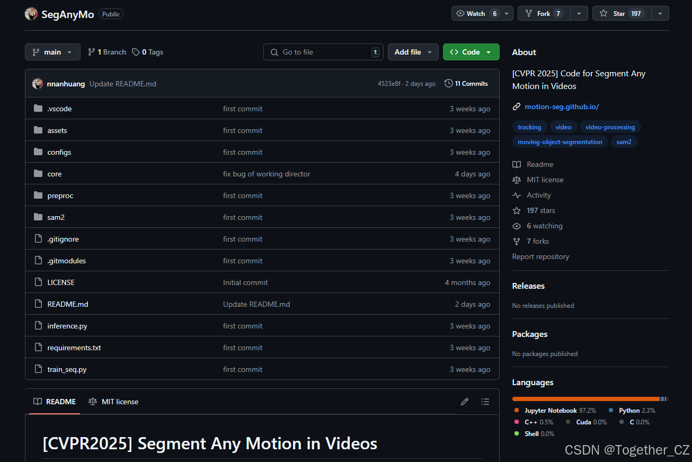
Task: Click the languages percentage bar
Action: tap(590, 399)
